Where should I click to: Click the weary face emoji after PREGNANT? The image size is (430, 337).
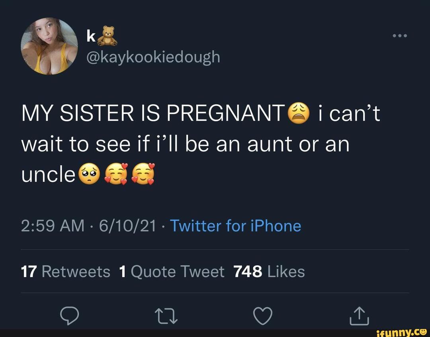pos(298,114)
